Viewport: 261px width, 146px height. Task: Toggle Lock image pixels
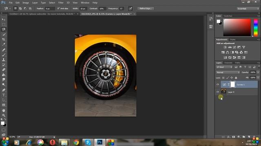click(x=228, y=77)
